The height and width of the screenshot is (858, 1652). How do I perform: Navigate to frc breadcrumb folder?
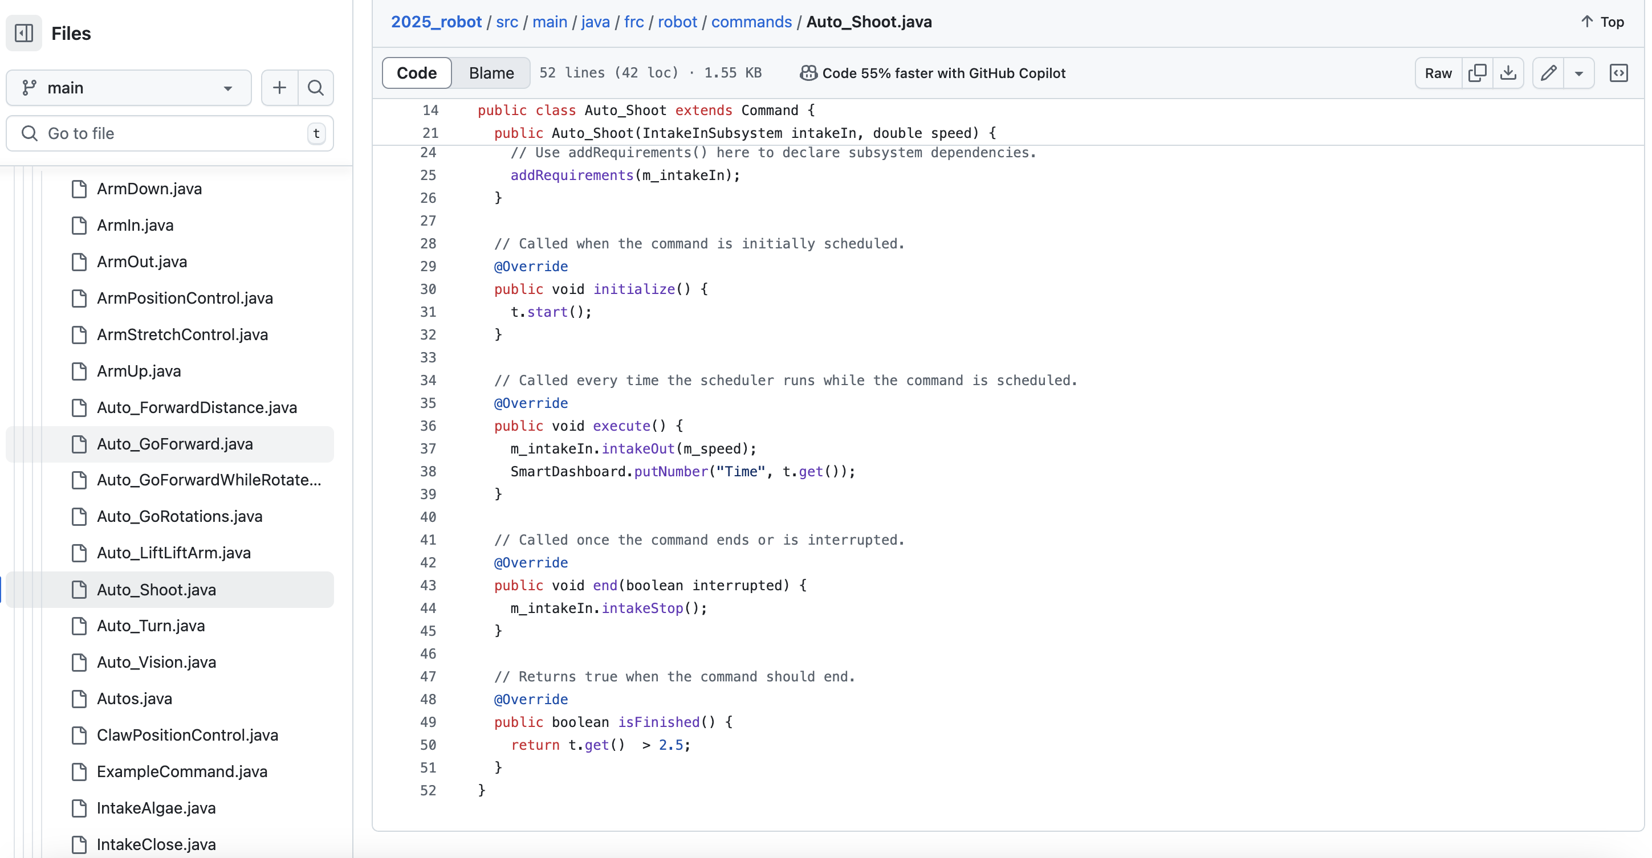pyautogui.click(x=634, y=22)
